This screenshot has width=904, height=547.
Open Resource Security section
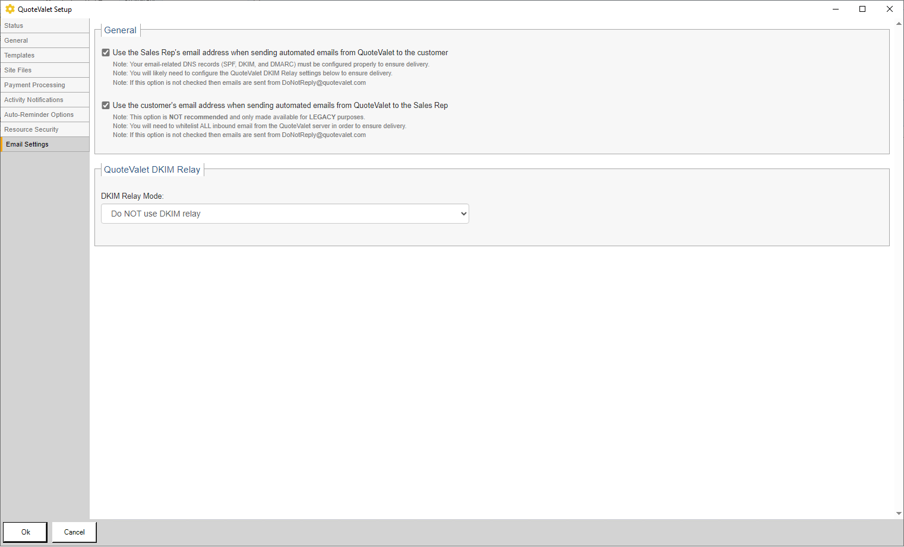45,129
